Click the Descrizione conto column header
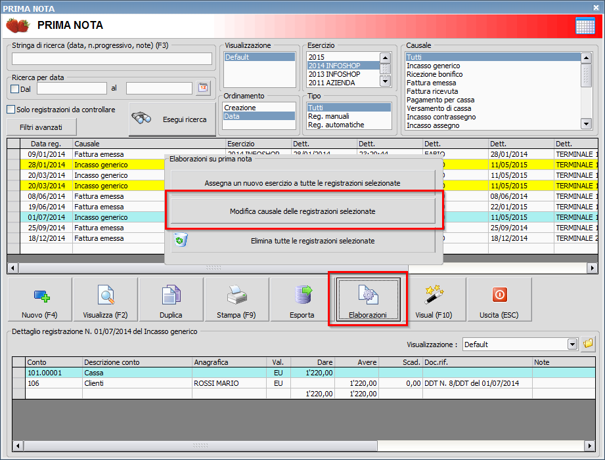 click(x=137, y=362)
